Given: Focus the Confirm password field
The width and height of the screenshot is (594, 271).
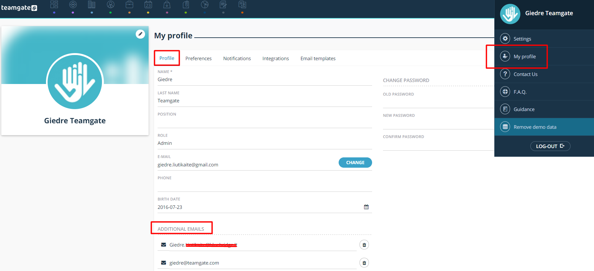Looking at the screenshot, I should click(438, 145).
